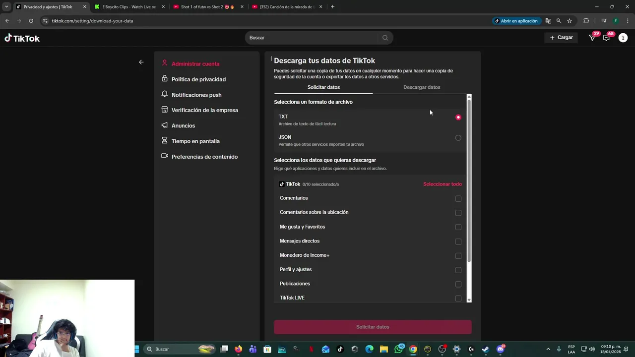Image resolution: width=635 pixels, height=357 pixels.
Task: Open the Chrome profile F avatar
Action: pyautogui.click(x=616, y=21)
